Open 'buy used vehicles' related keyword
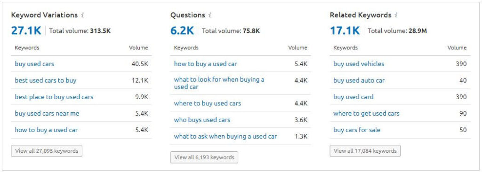 pos(359,64)
